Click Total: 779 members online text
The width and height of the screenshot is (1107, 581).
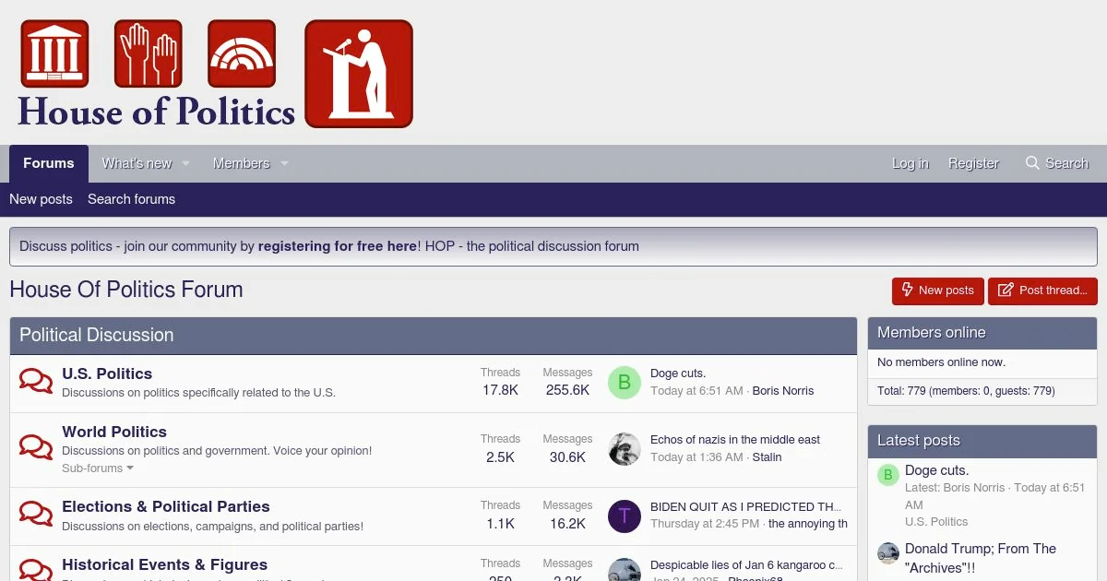point(966,391)
